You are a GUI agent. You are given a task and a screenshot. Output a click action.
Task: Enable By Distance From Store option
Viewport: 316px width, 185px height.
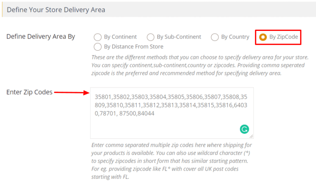(98, 46)
